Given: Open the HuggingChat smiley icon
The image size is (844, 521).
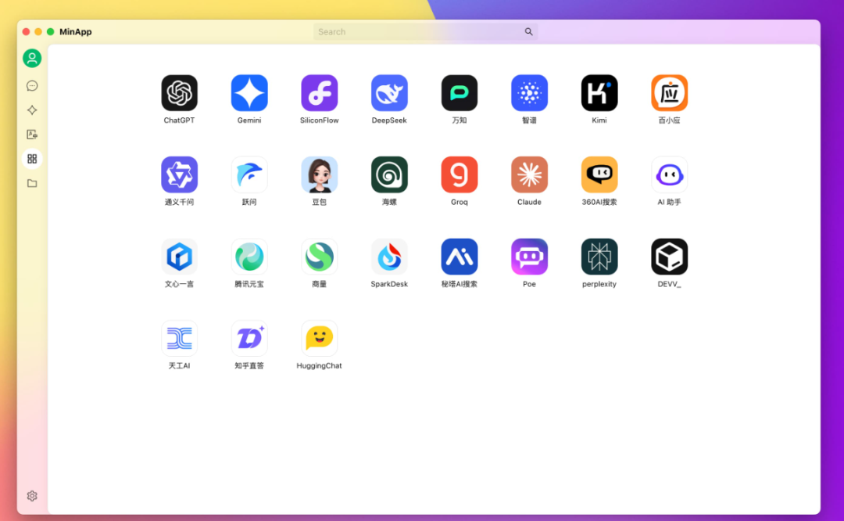Looking at the screenshot, I should point(319,339).
